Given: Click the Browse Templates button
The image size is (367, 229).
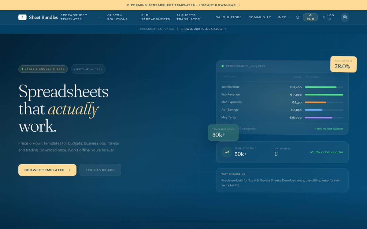Looking at the screenshot, I should 47,170.
